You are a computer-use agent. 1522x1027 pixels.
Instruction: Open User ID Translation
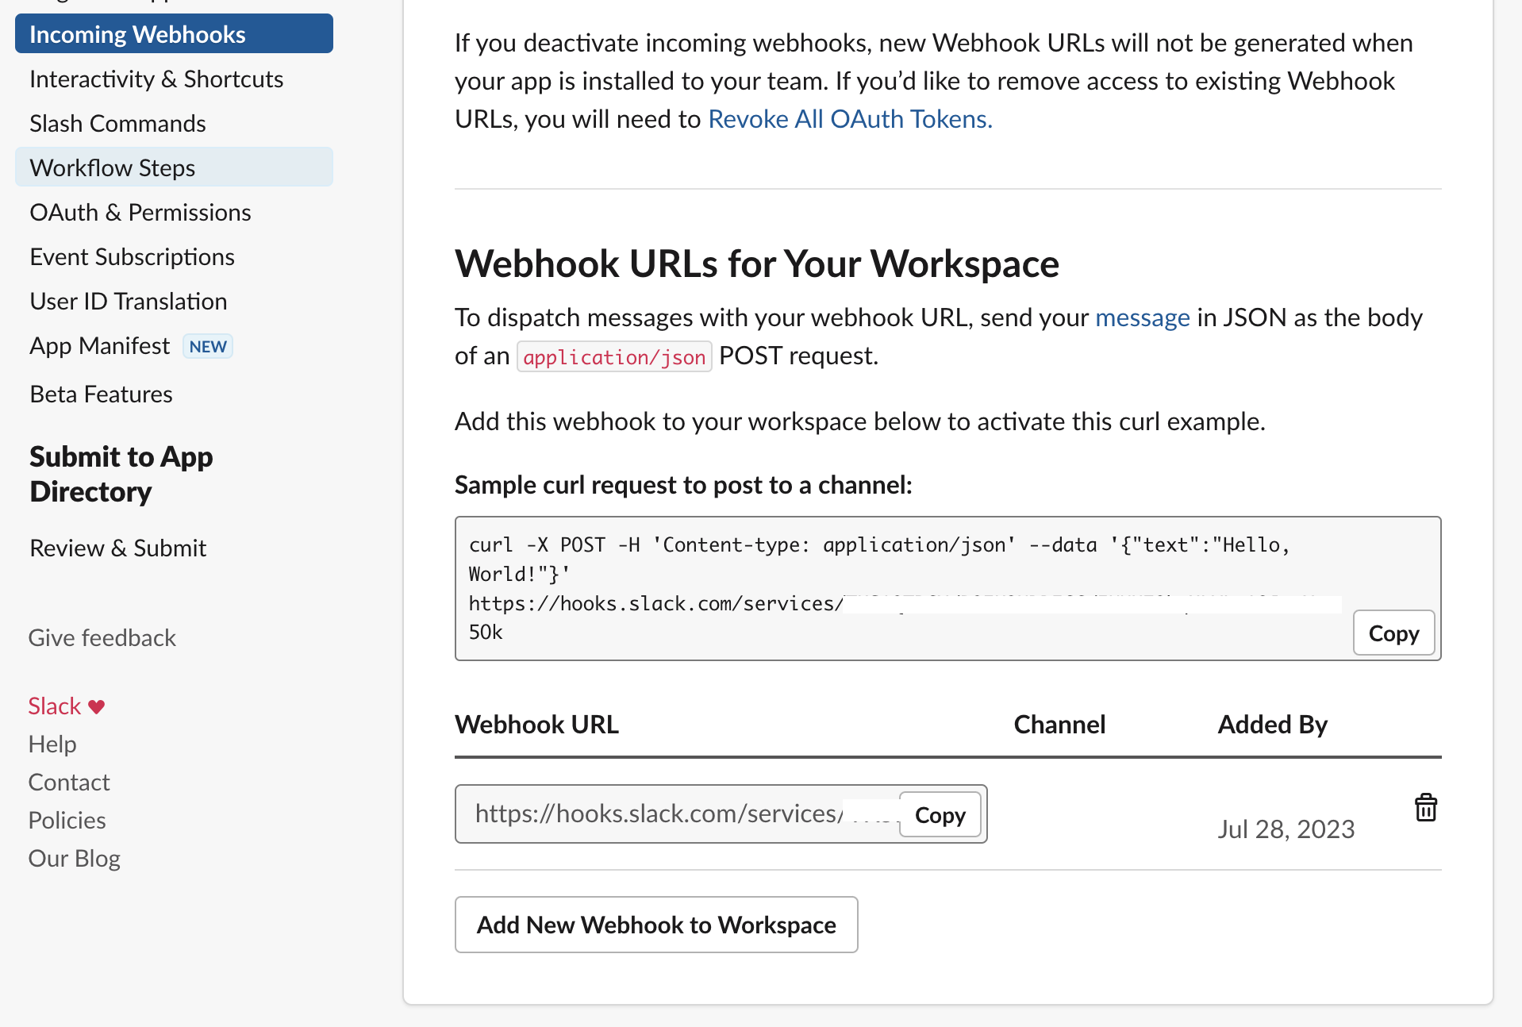click(129, 302)
